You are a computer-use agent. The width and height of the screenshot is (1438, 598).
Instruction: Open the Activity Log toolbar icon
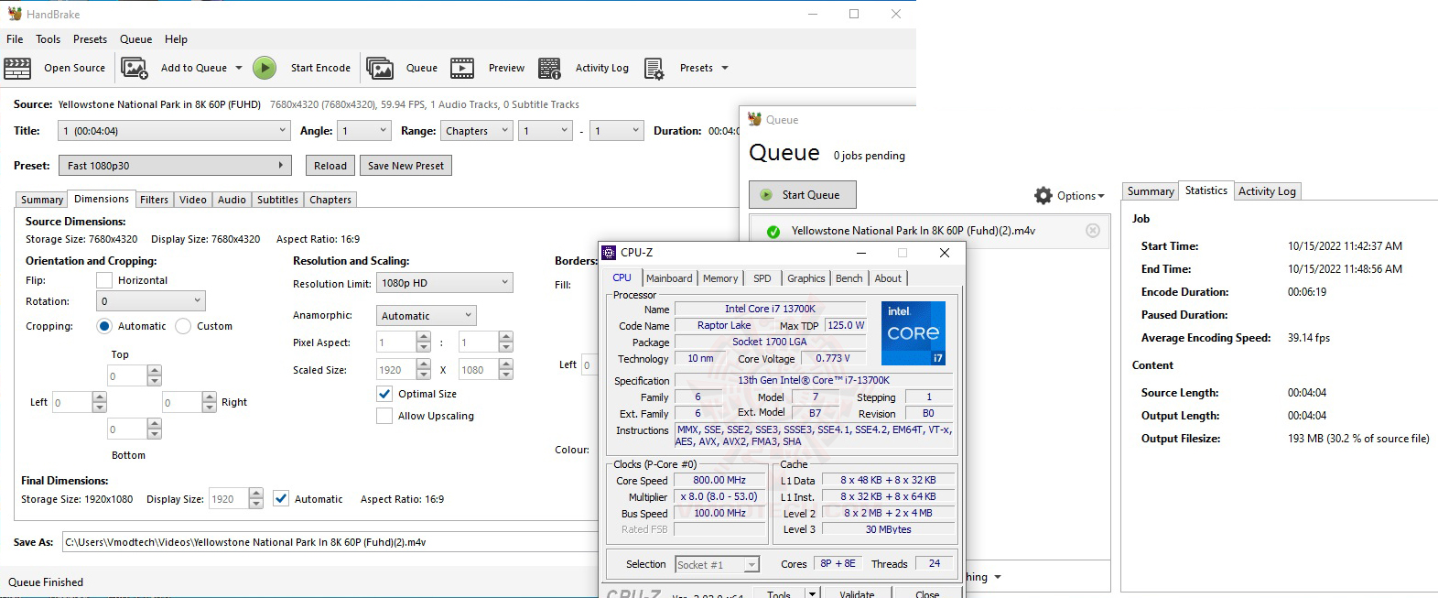[x=549, y=69]
